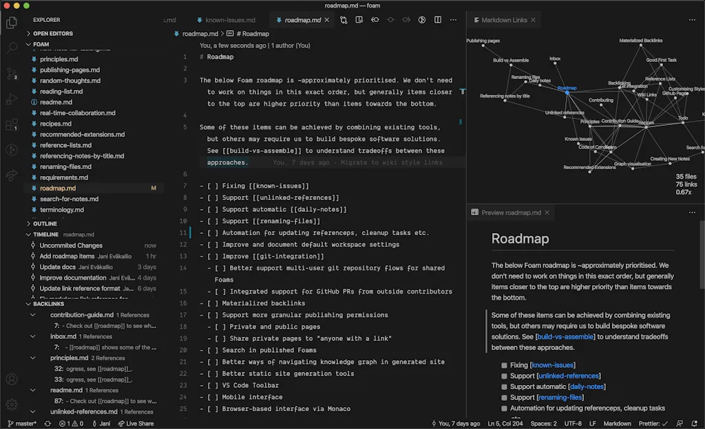Check the 'Support unlinked-references' preview checkbox
The image size is (705, 429).
pos(505,376)
